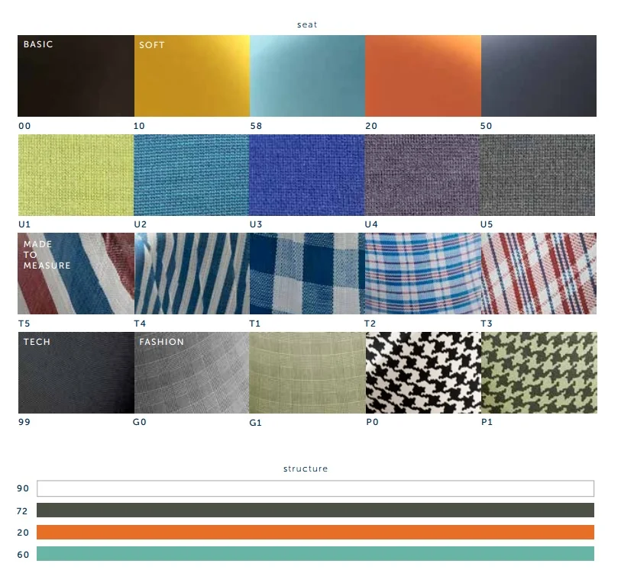Pick the green houndstooth swatch P1
Screen dimensions: 634x586
click(539, 372)
